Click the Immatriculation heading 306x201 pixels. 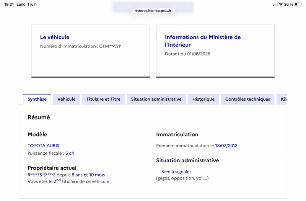click(177, 134)
